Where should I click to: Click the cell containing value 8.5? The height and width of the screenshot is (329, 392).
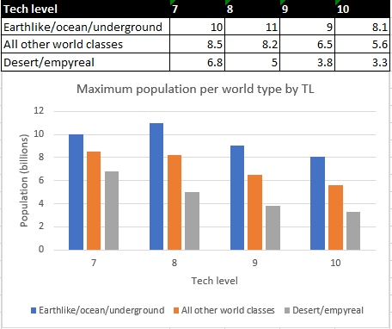198,44
